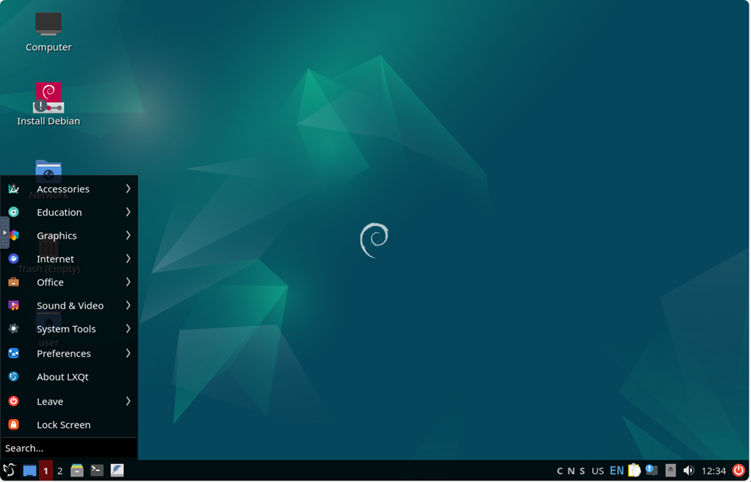Click the removable media eject icon
The width and height of the screenshot is (751, 482).
671,471
